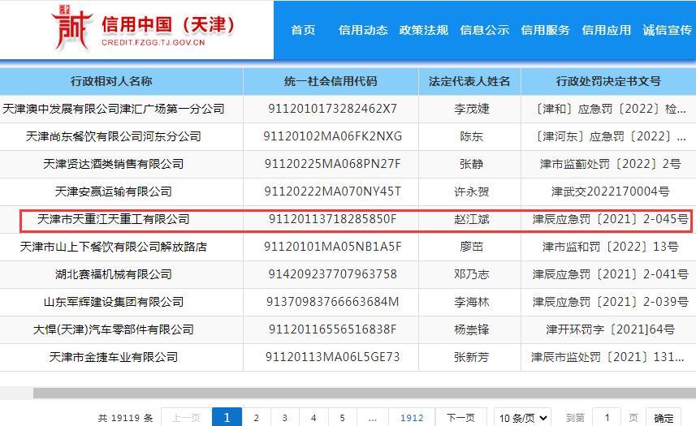Screen dimensions: 696x426
Task: Select company 天津贤达酒类销售有限公司
Action: click(114, 164)
